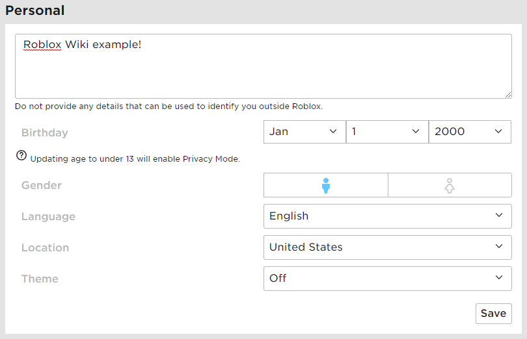Expand the Location dropdown showing United States

387,247
